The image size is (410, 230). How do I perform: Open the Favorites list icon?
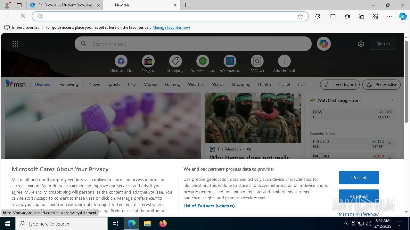pos(347,16)
